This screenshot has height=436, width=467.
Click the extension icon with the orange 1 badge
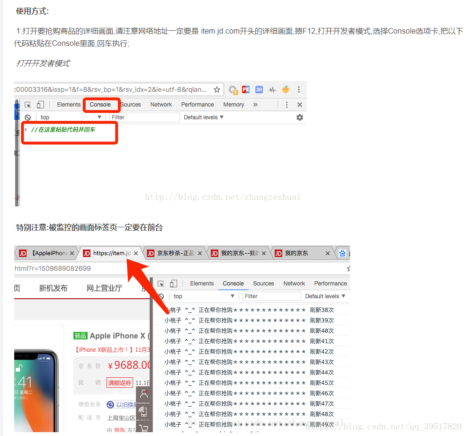coord(233,89)
